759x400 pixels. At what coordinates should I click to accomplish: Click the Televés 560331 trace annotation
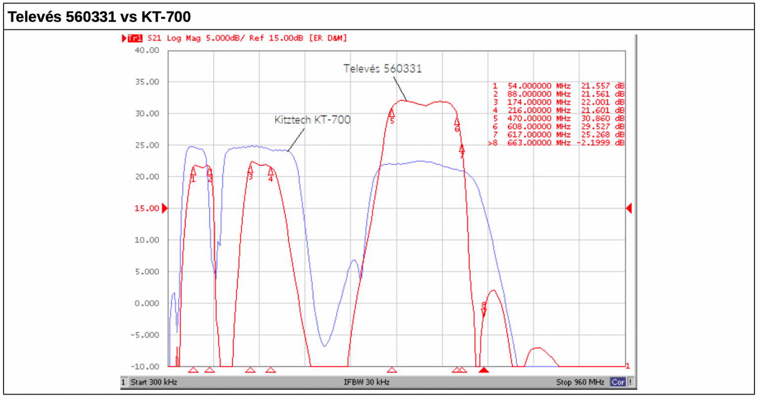pos(383,69)
